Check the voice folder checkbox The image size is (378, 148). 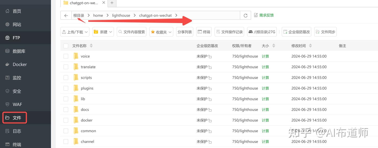[x=66, y=56]
